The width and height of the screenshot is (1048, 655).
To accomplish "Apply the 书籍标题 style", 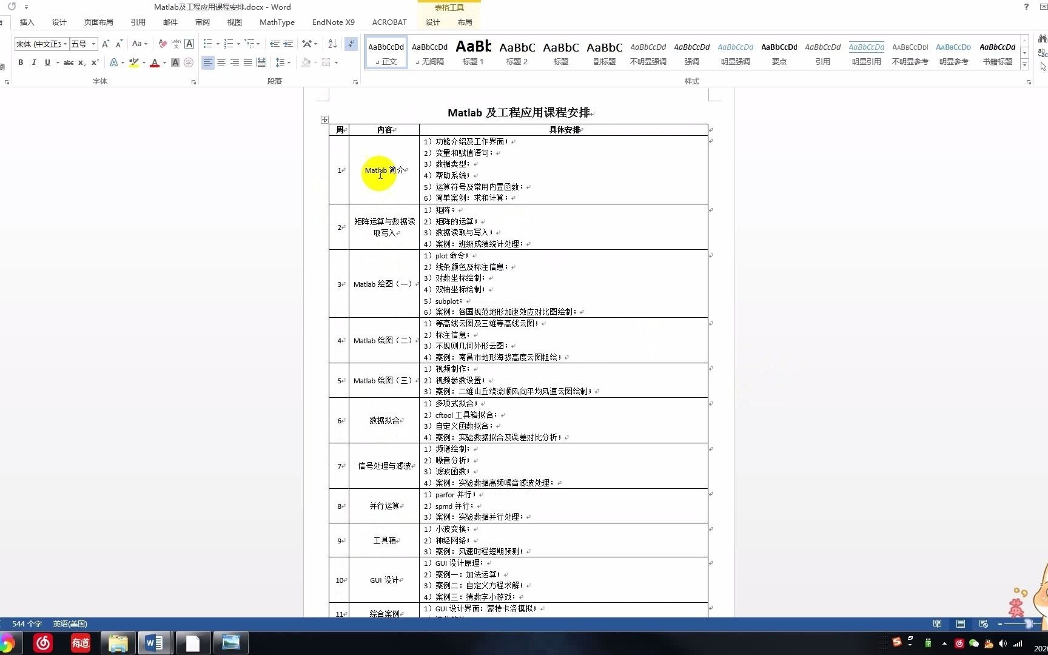I will pyautogui.click(x=997, y=52).
